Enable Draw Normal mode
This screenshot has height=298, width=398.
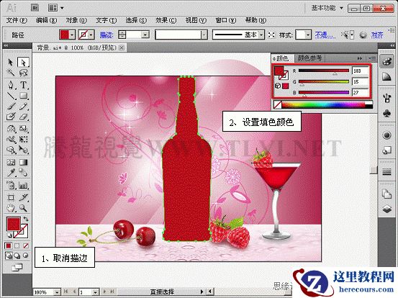tap(9, 256)
